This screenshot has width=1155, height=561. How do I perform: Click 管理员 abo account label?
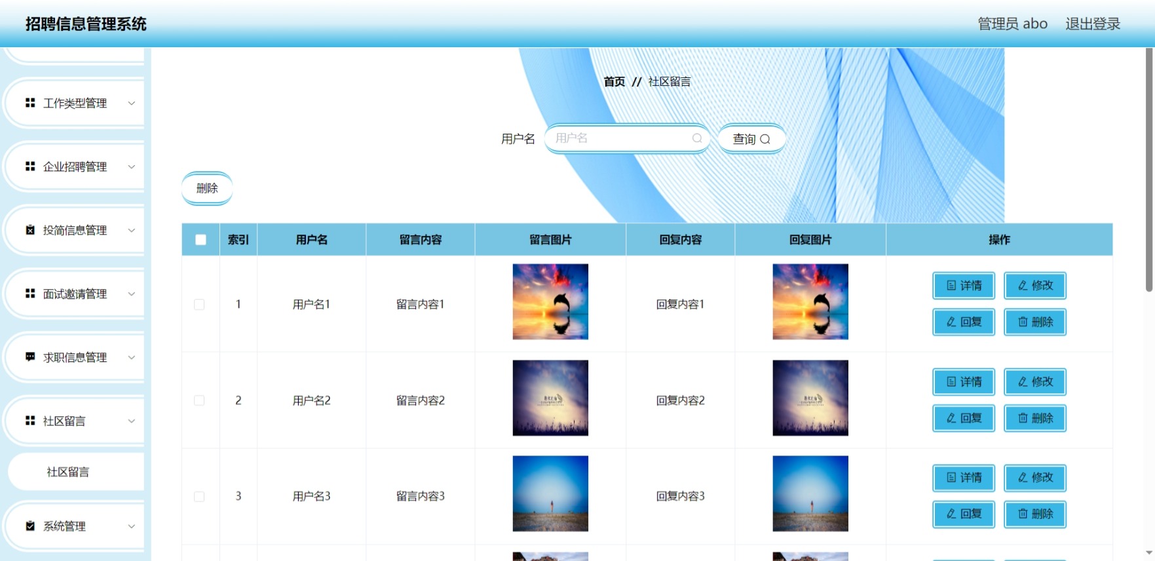point(1012,24)
